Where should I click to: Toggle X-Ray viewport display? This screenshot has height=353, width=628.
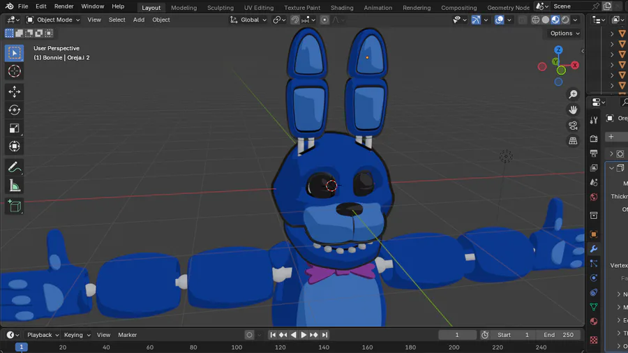point(522,20)
